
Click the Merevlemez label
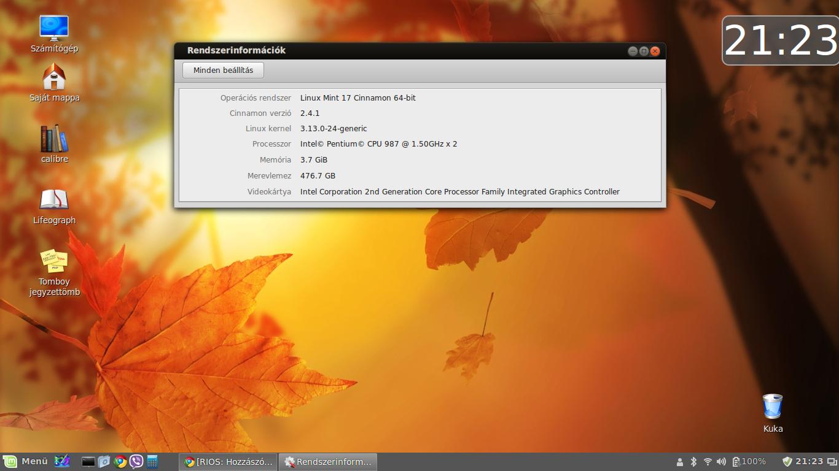269,176
